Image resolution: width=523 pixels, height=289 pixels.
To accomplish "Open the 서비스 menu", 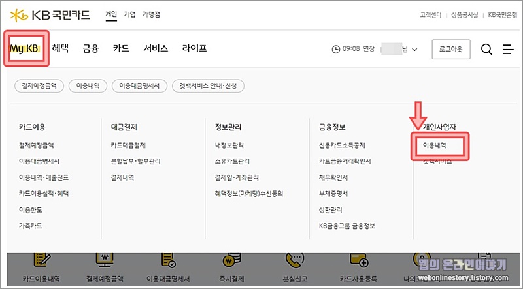I will (x=156, y=48).
